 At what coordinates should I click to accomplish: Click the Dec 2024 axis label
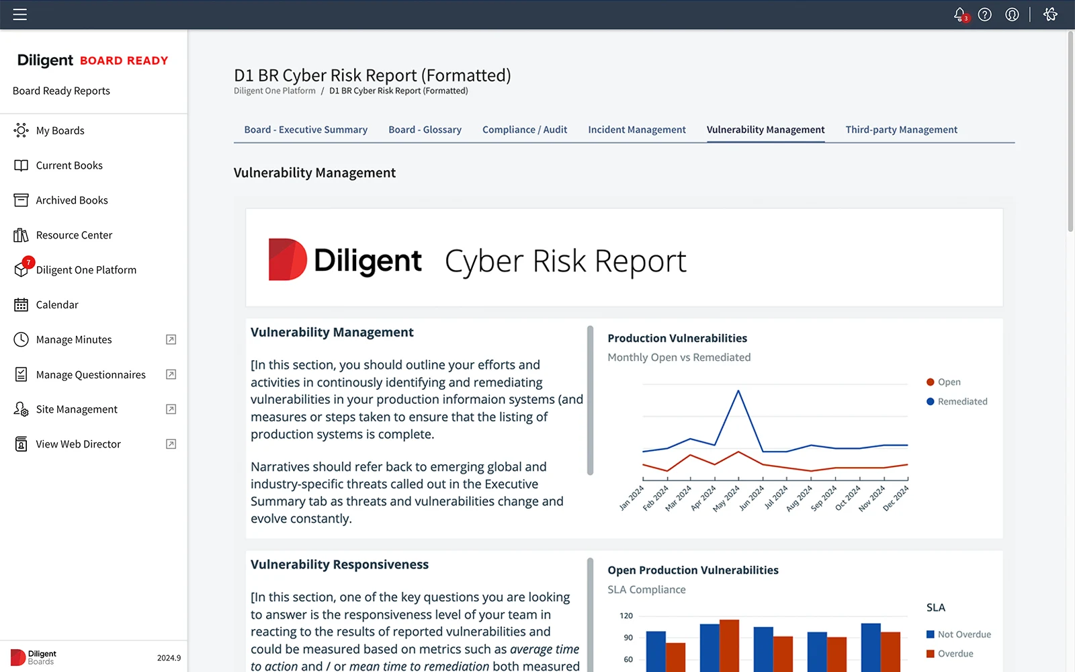(895, 498)
